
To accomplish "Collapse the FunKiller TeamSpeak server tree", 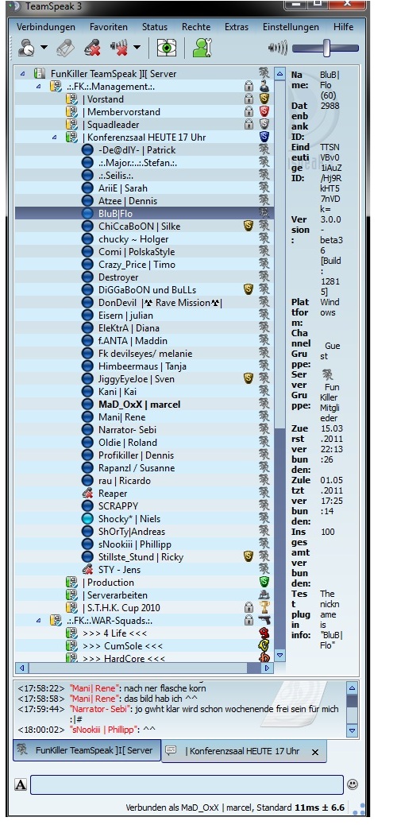I will tap(22, 74).
